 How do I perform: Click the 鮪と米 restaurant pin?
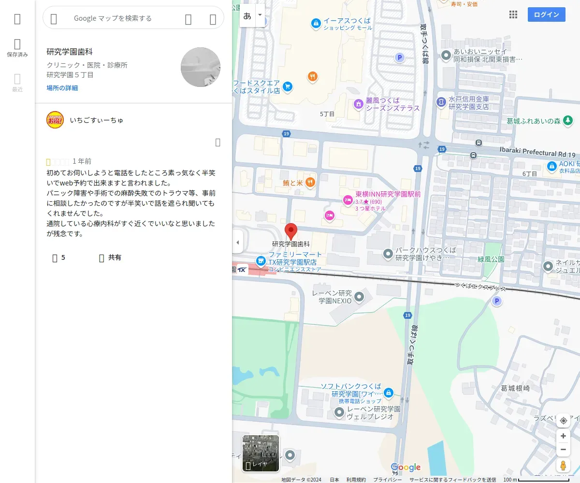click(310, 182)
